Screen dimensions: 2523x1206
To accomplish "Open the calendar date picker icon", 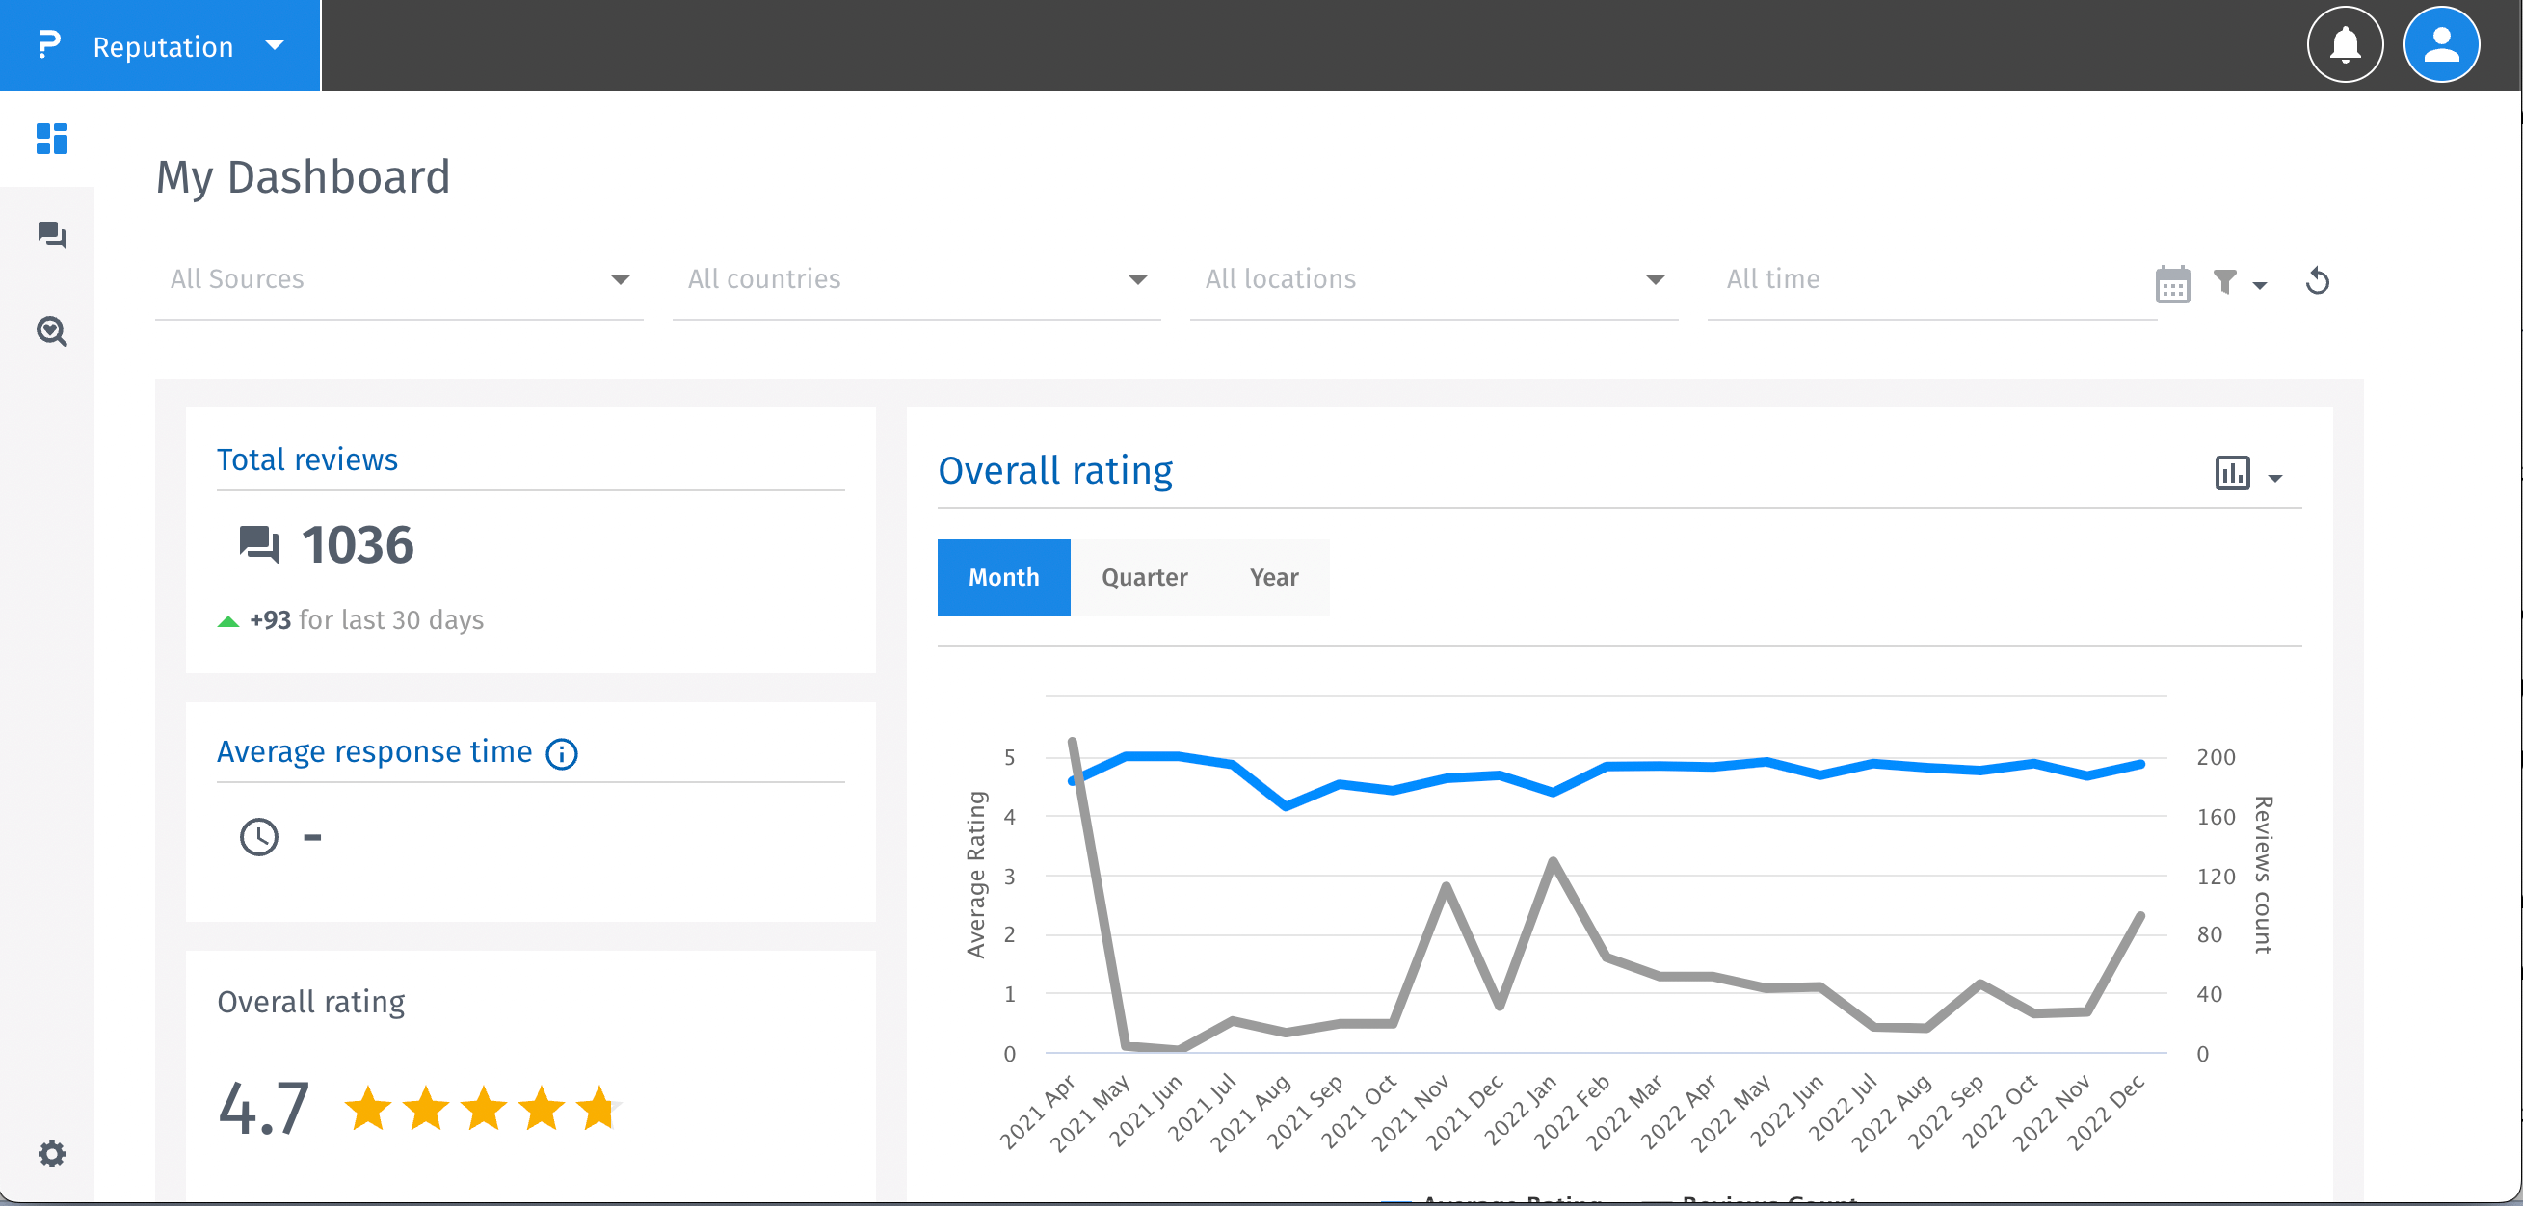I will click(x=2171, y=284).
